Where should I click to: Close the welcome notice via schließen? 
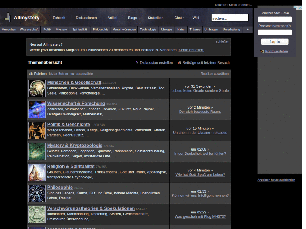click(x=222, y=41)
